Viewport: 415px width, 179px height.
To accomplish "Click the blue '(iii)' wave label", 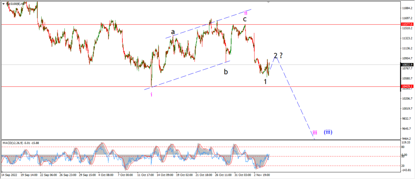I will [x=328, y=132].
